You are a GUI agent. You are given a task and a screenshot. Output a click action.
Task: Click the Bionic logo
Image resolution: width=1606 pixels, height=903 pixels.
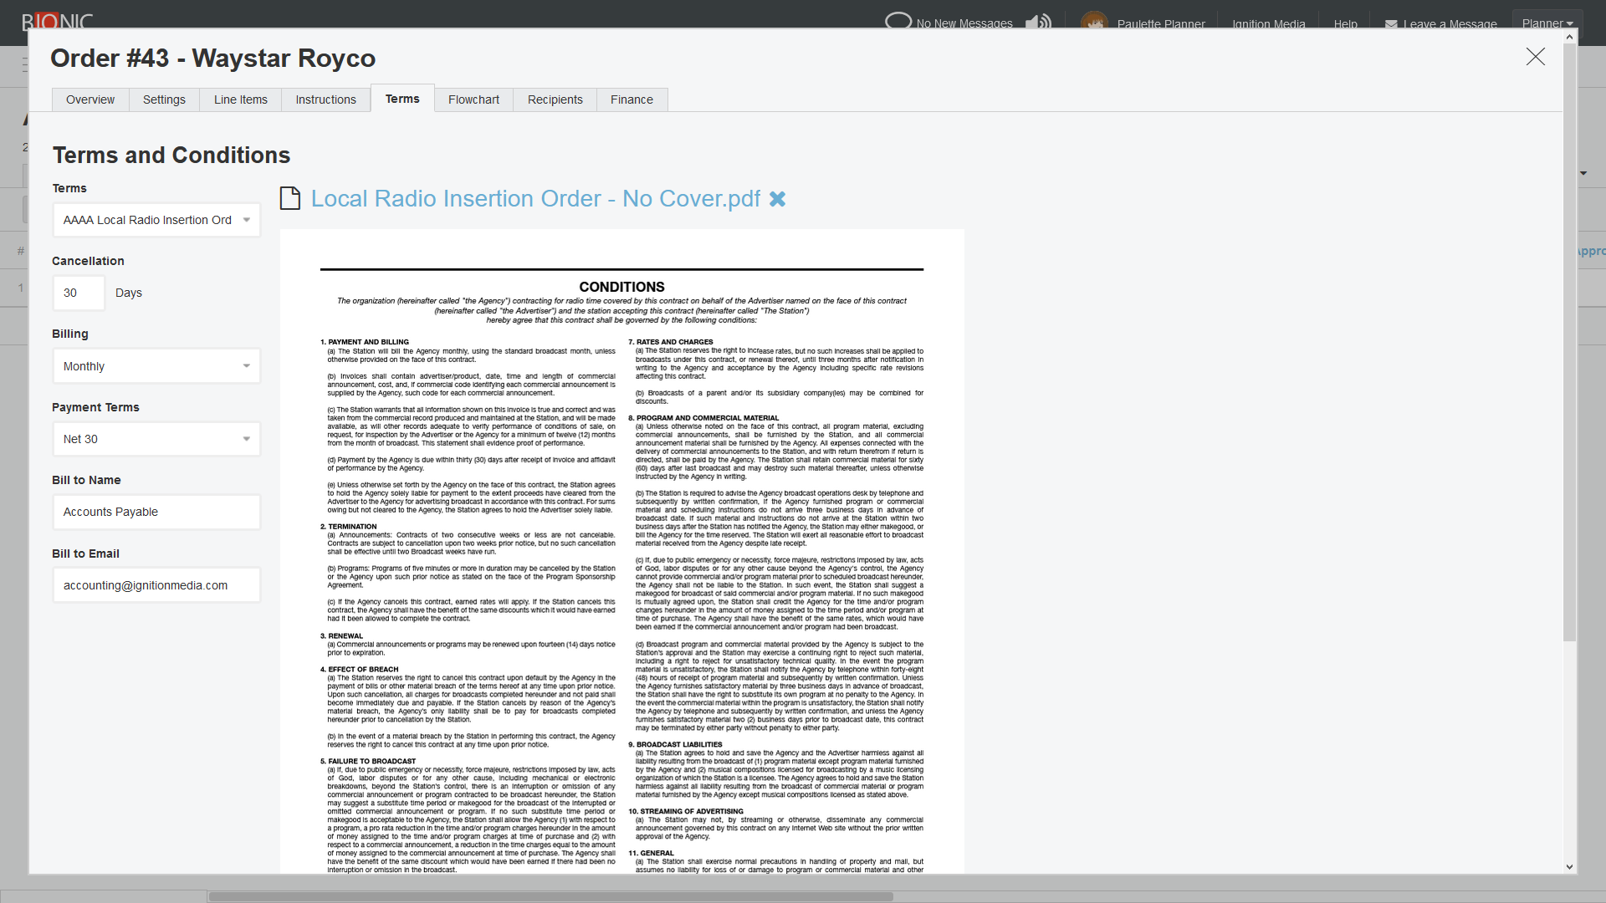[57, 22]
